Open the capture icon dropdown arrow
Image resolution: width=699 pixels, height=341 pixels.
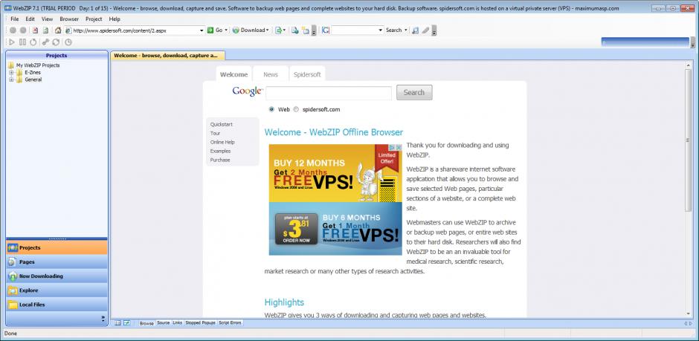tap(284, 30)
